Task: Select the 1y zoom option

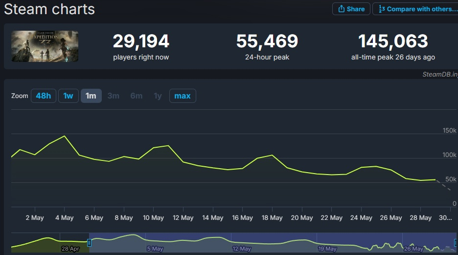Action: pyautogui.click(x=158, y=96)
